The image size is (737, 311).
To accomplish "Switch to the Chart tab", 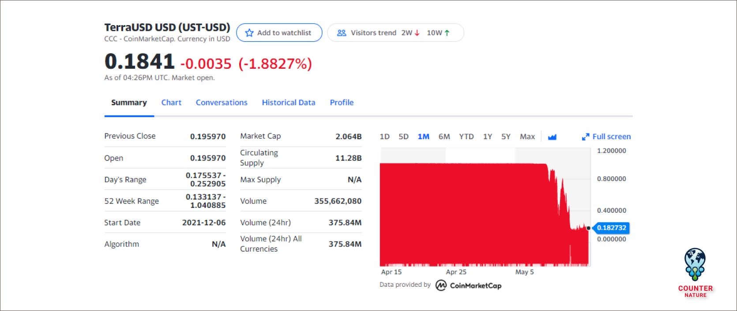I will coord(171,103).
